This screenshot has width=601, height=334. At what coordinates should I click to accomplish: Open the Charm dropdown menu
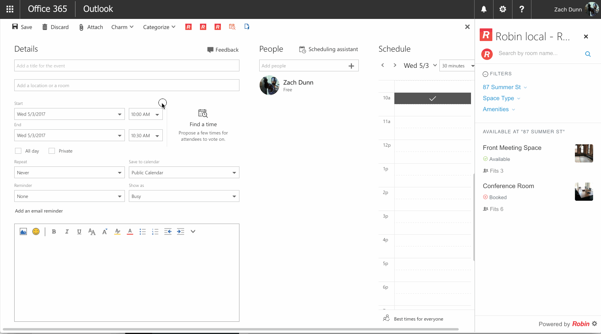pos(122,27)
